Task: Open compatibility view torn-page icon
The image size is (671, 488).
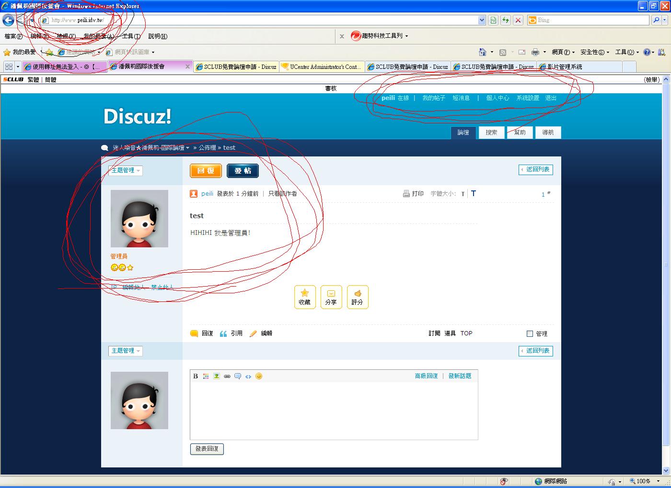Action: [x=493, y=20]
